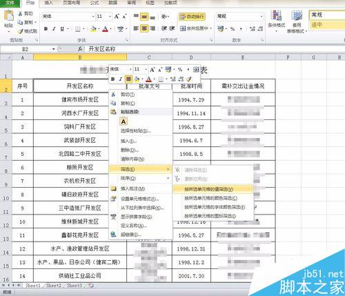Switch to the Formulas (公式) tab
The width and height of the screenshot is (345, 296).
pyautogui.click(x=94, y=3)
